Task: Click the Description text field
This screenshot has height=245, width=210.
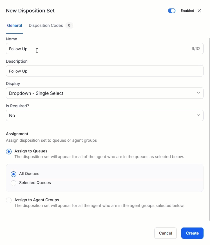Action: (104, 71)
